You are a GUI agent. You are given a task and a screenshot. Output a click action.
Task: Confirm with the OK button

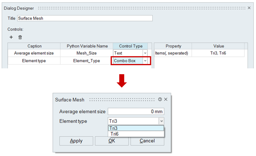tap(112, 141)
